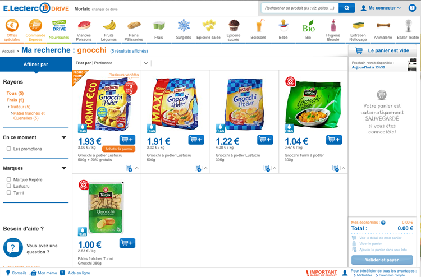Add Gnocchi Turini à poêler 300g to cart

[x=334, y=140]
